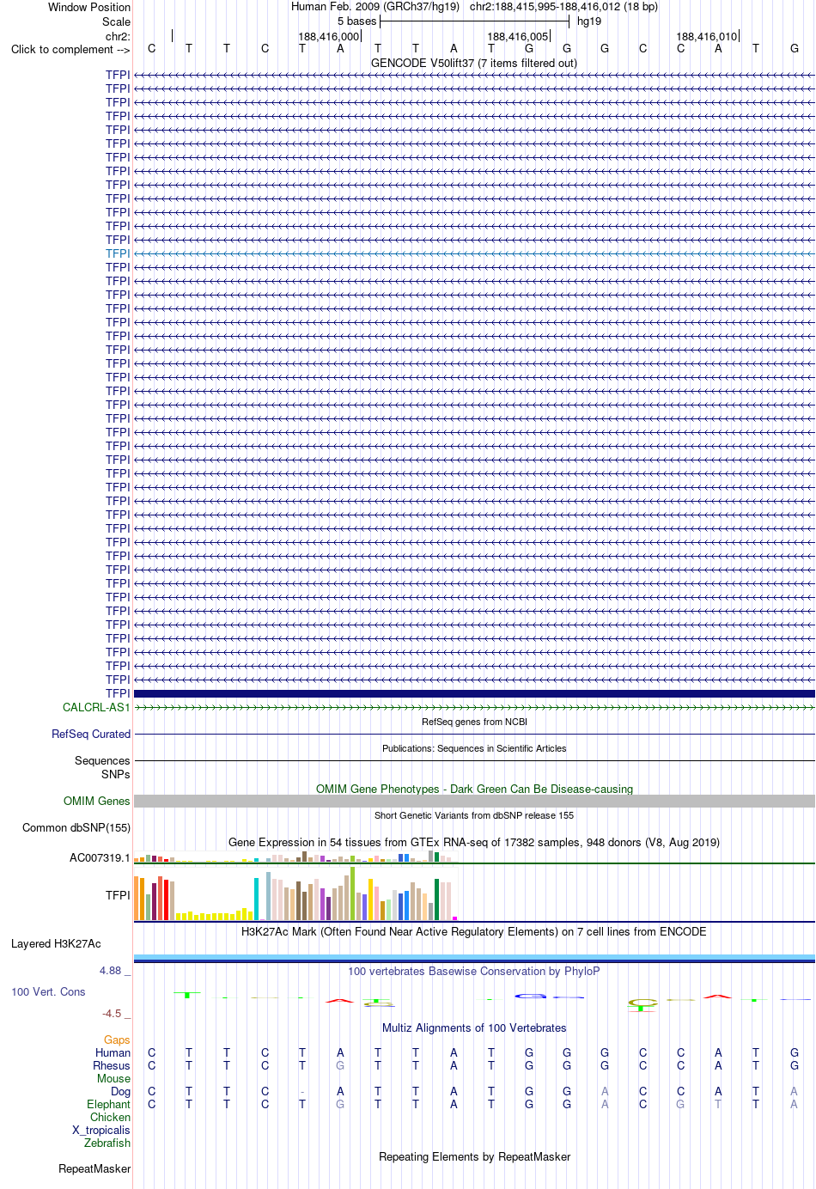Click 'Repeating Elements by RepeatMasker' title
816x1189 pixels.
(x=474, y=1156)
